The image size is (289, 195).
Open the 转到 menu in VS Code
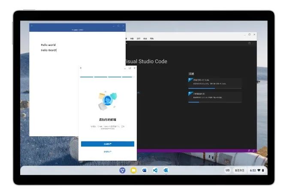[x=132, y=39]
